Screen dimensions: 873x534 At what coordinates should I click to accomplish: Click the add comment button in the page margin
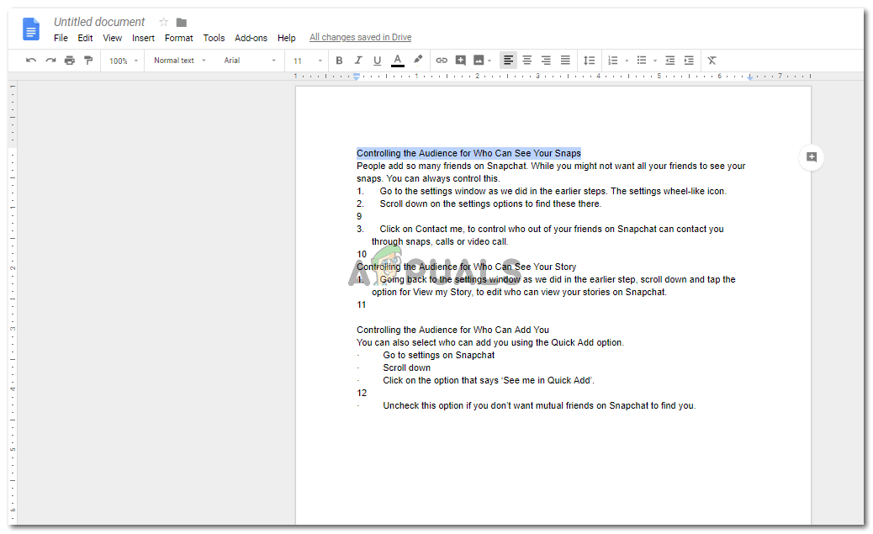(811, 157)
